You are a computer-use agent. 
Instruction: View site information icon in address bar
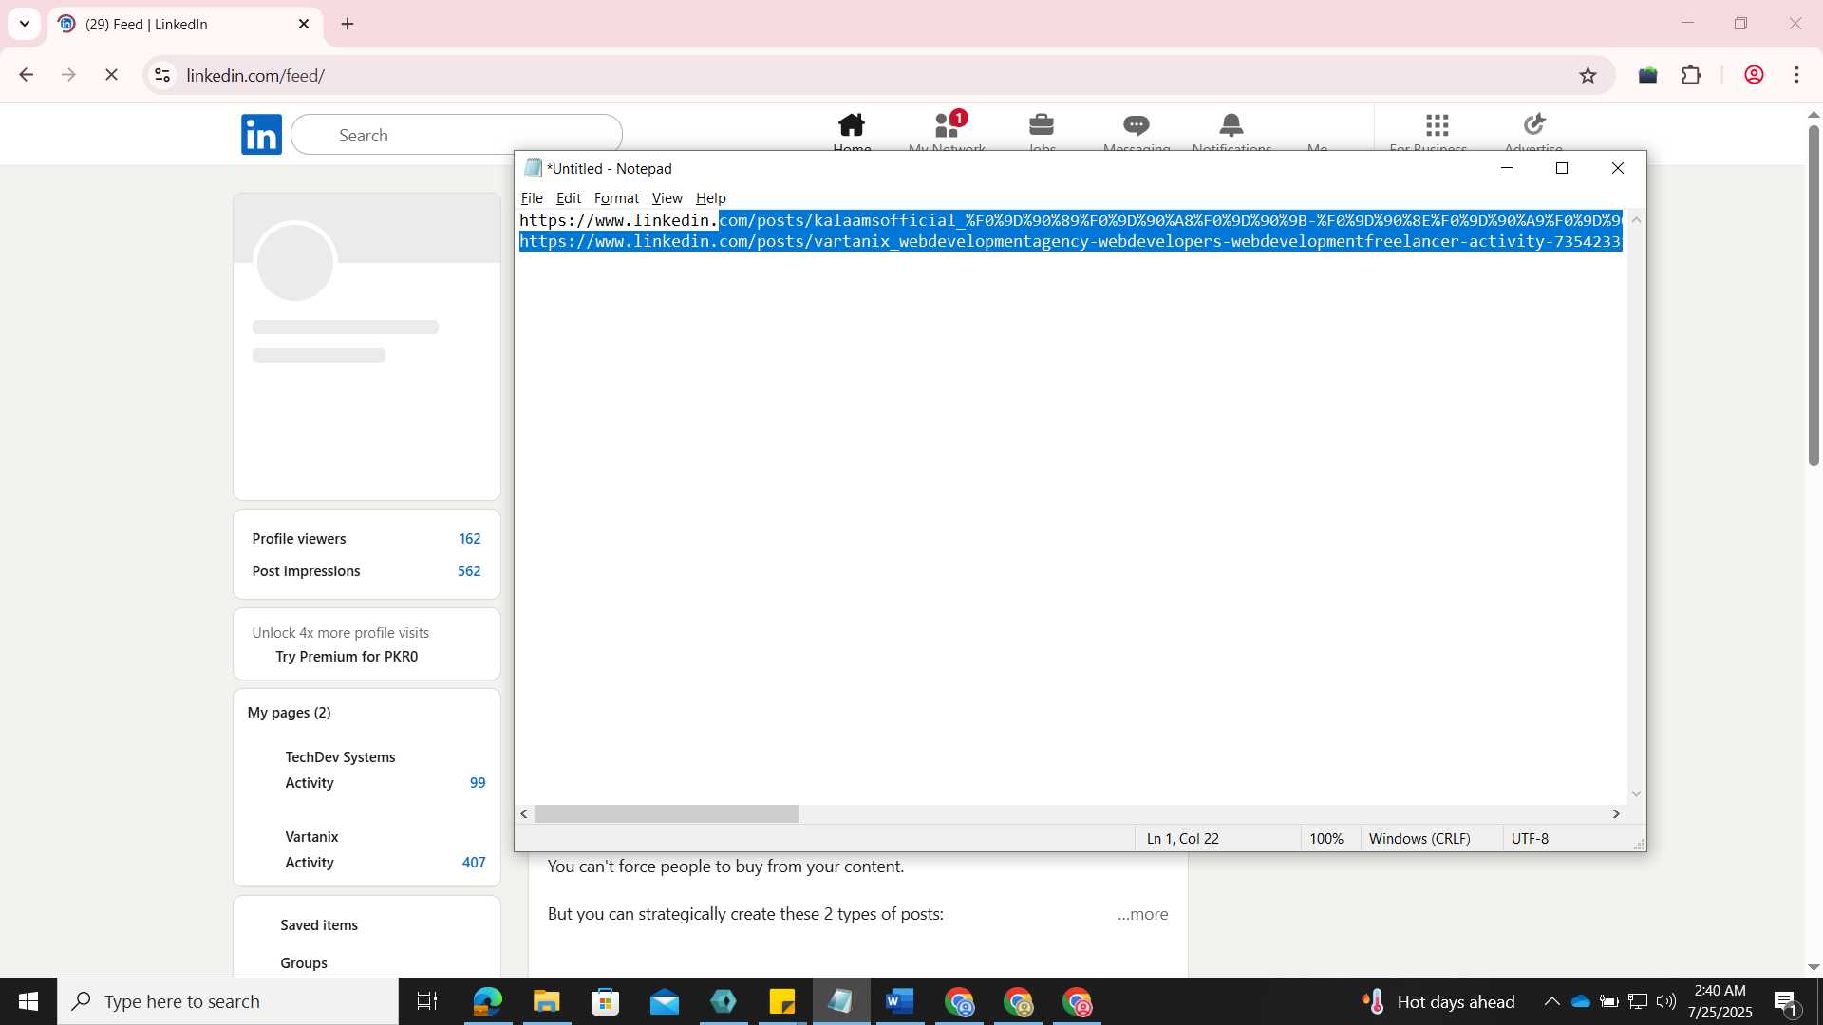162,75
